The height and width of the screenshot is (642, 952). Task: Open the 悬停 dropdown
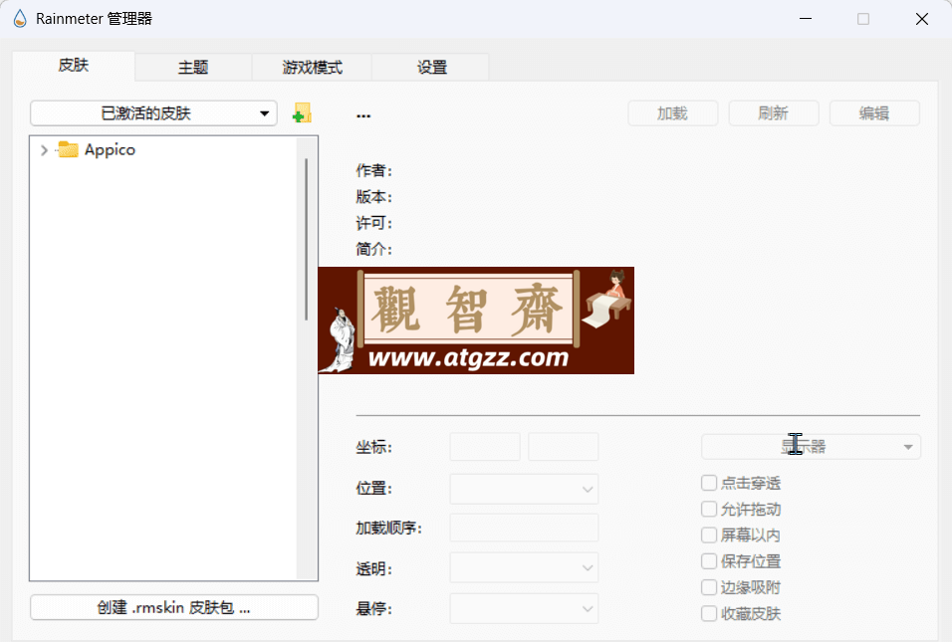click(x=524, y=608)
